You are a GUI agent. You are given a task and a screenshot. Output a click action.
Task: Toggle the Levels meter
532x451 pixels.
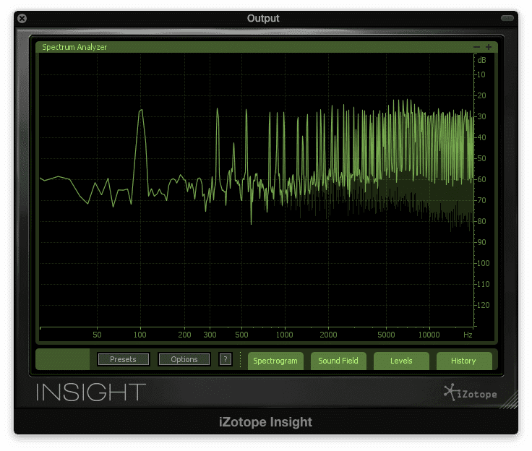[x=401, y=361]
